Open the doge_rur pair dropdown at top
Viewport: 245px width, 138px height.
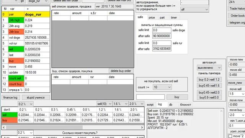(38, 1)
